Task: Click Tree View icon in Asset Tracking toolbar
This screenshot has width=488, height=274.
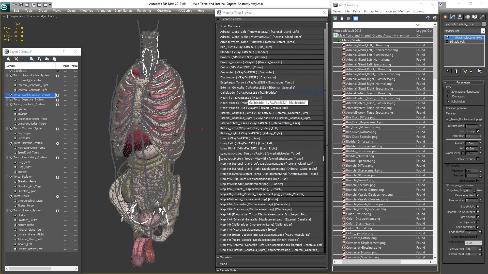Action: coord(349,18)
